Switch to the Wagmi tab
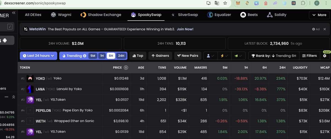 tap(61, 15)
